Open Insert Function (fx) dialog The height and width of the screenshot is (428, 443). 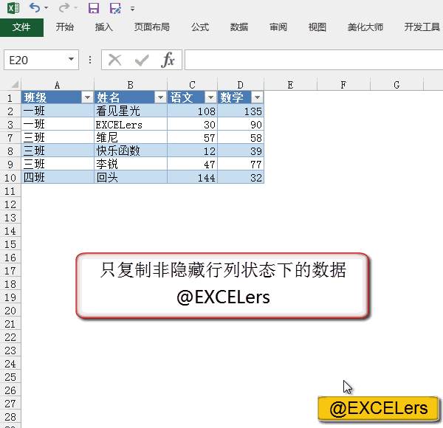tap(168, 60)
